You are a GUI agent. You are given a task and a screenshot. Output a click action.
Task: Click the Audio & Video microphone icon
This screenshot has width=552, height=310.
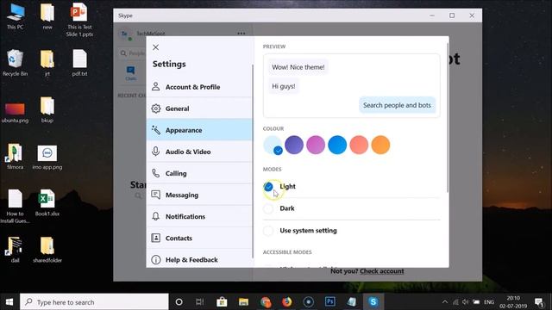pyautogui.click(x=155, y=152)
